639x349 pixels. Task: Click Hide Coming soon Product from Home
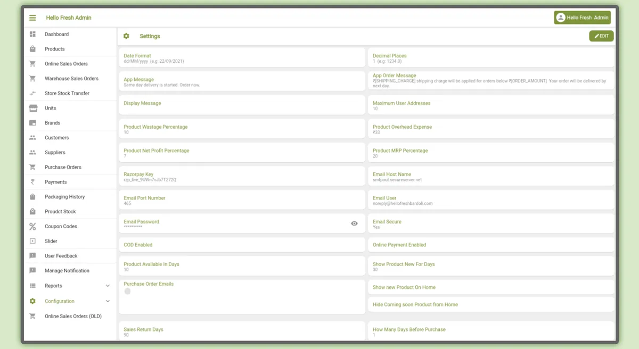pos(491,304)
